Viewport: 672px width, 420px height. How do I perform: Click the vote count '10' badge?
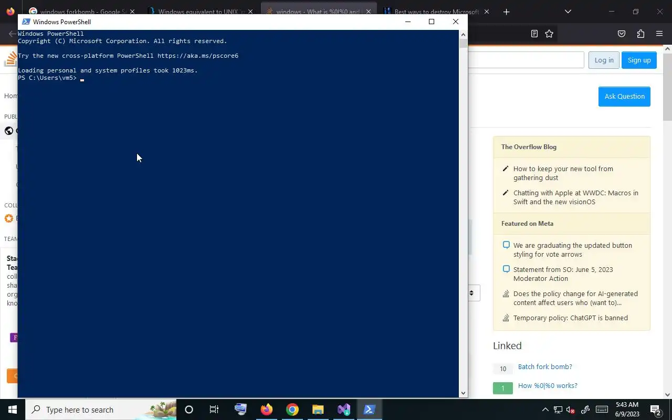(502, 369)
